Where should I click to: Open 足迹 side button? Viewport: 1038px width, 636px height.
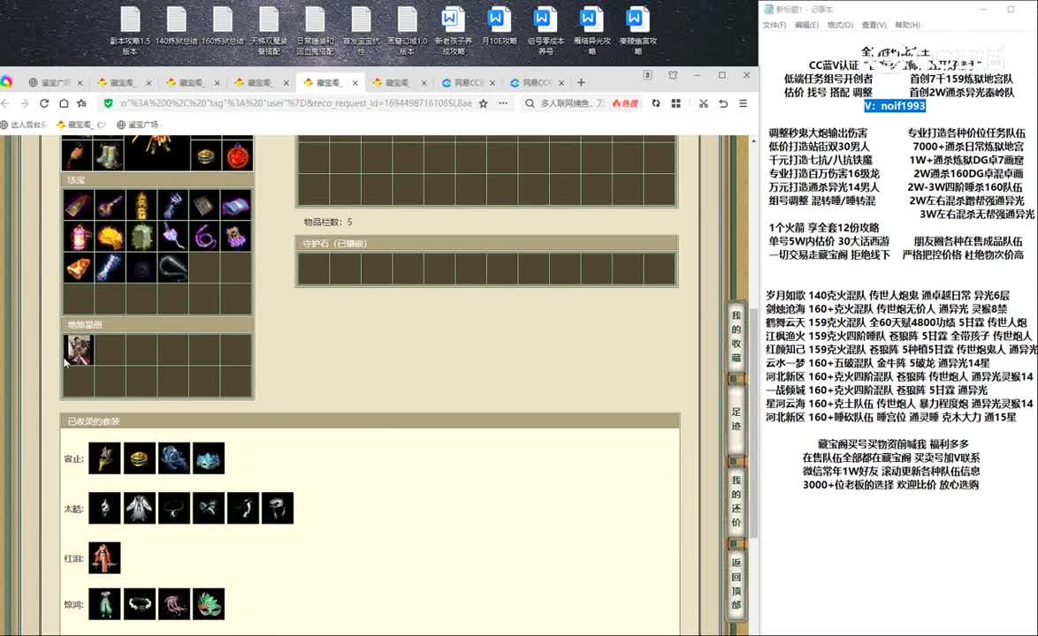point(737,420)
